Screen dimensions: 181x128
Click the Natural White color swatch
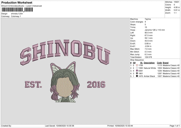point(137,68)
